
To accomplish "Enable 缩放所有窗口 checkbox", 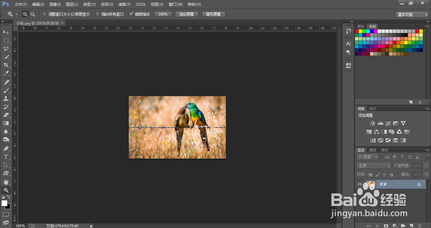I will coord(97,14).
